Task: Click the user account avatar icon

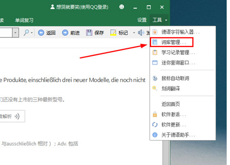Action: point(52,7)
